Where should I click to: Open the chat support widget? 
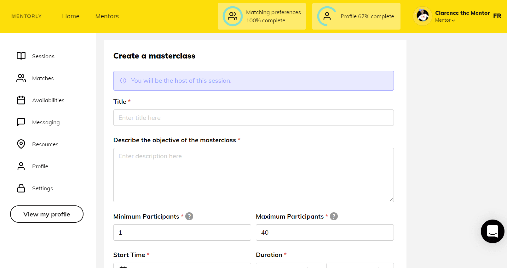tap(492, 231)
